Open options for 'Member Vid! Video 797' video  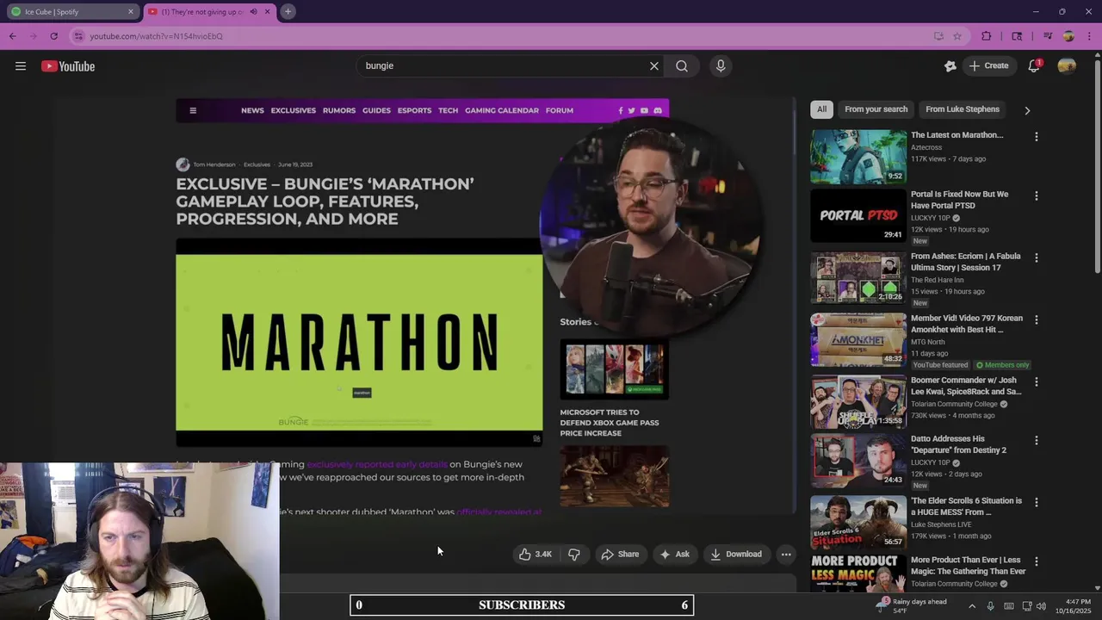click(x=1037, y=320)
